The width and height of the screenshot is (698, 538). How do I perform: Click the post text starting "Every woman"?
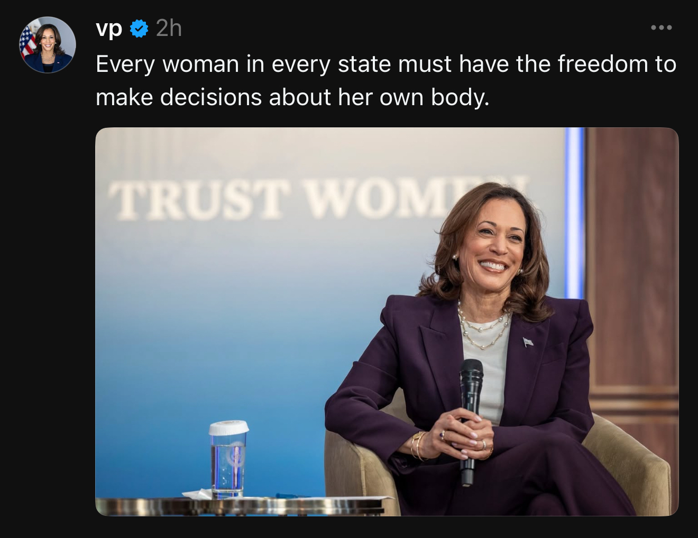(386, 80)
